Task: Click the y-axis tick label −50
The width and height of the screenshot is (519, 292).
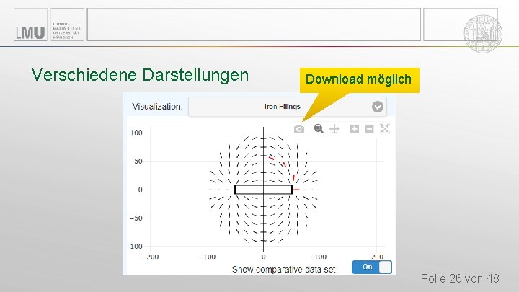Action: click(136, 218)
